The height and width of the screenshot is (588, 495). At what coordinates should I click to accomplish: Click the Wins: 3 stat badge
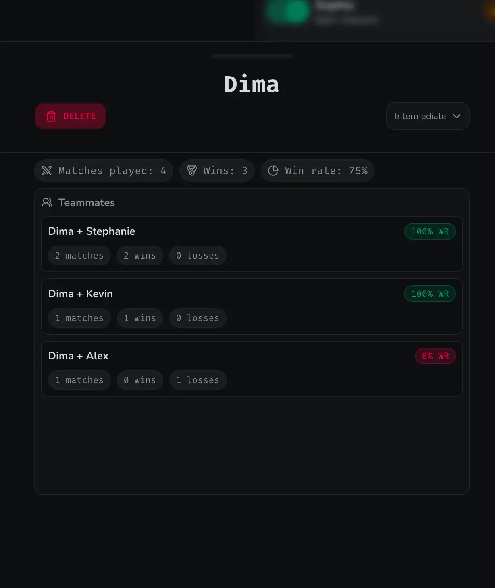coord(217,171)
